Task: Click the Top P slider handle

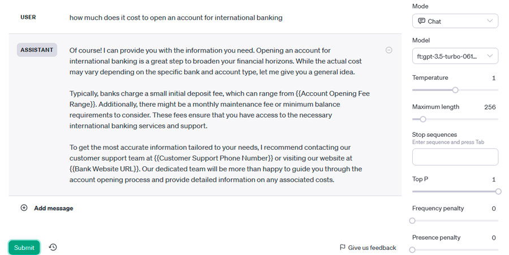Action: pyautogui.click(x=498, y=192)
